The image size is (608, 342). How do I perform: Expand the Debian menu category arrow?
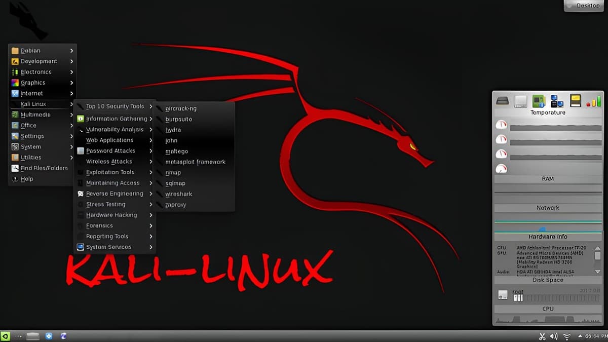71,51
